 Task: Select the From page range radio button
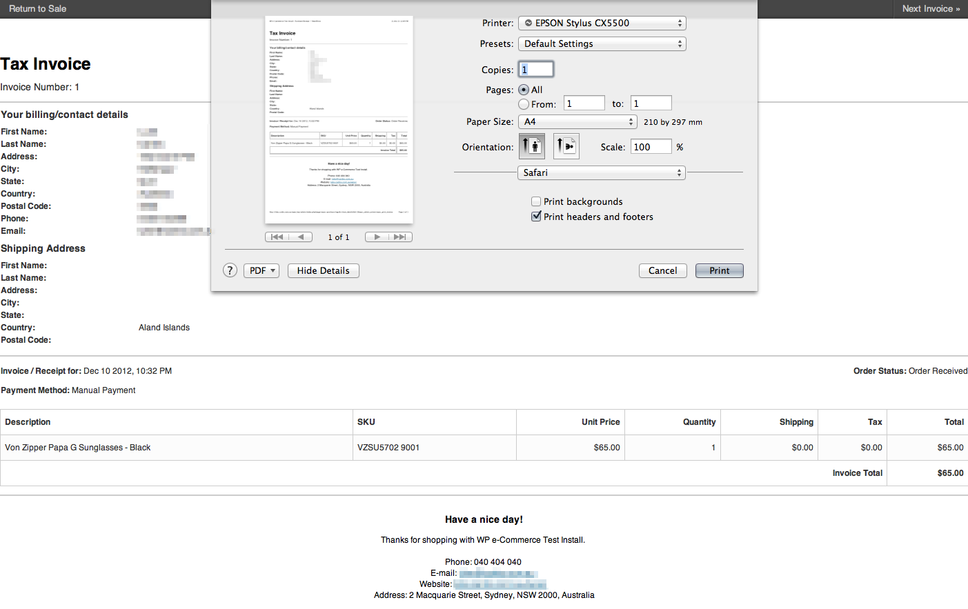(x=524, y=104)
